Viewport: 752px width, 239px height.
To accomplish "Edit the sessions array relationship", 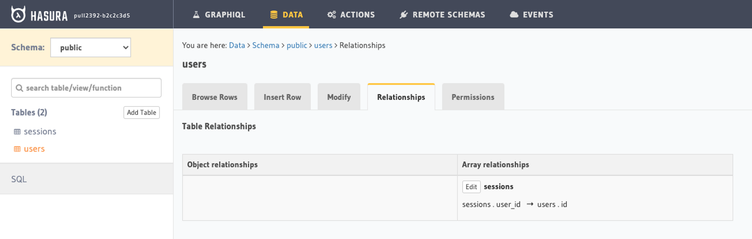I will [x=471, y=187].
